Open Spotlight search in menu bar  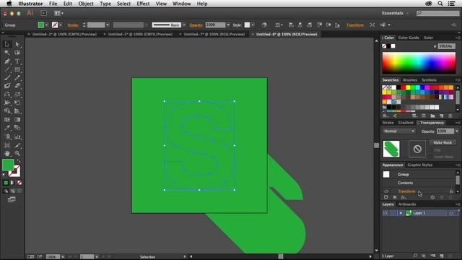[x=440, y=4]
